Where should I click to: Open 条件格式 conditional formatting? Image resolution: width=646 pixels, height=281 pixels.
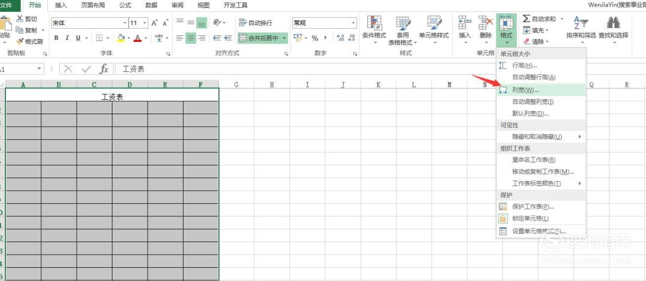374,29
